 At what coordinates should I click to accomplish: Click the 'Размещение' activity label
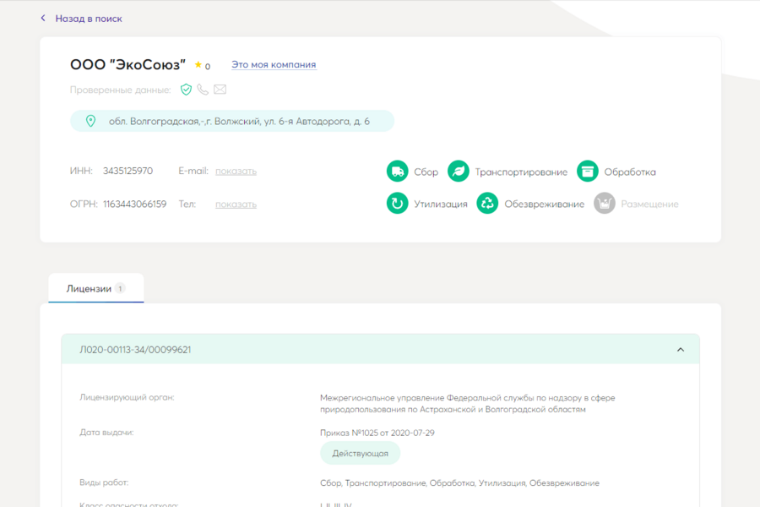pyautogui.click(x=650, y=204)
